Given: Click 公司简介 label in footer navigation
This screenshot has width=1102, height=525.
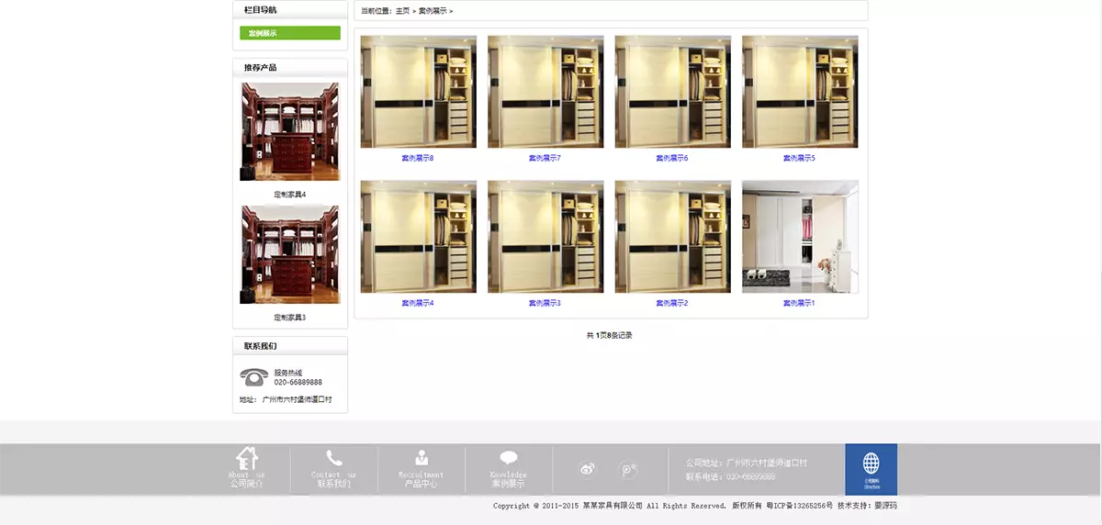Looking at the screenshot, I should click(246, 483).
